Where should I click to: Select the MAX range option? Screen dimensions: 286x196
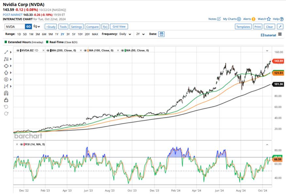(94, 34)
